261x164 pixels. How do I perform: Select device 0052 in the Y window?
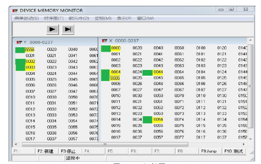[x=73, y=109]
